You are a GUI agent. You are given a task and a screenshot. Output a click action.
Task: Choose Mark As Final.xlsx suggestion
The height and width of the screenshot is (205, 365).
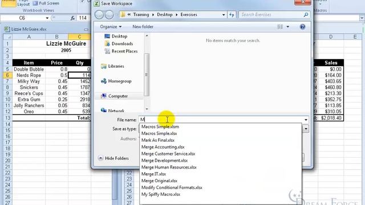[x=158, y=140]
